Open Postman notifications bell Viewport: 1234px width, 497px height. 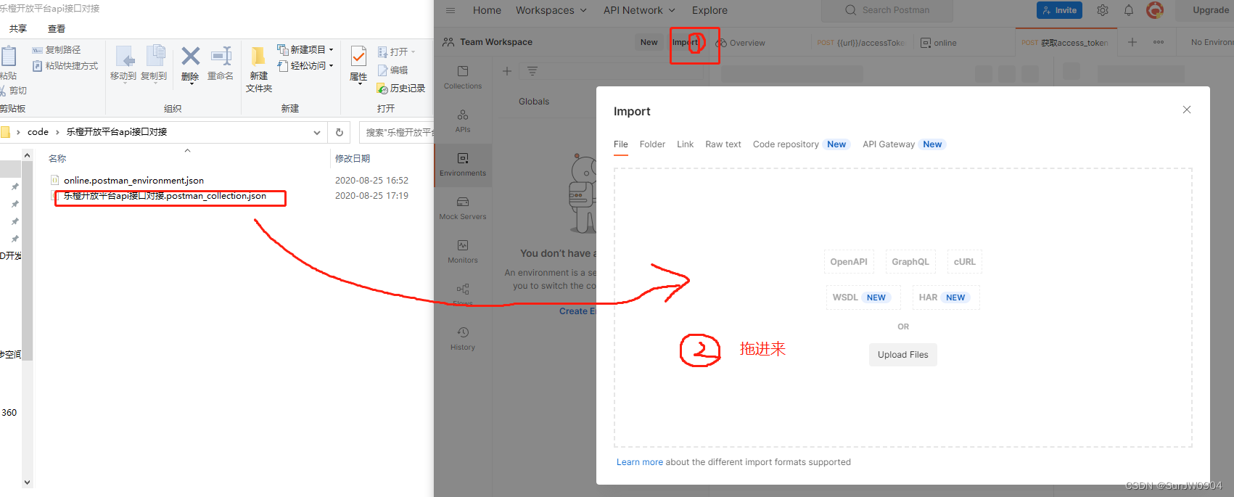tap(1129, 10)
